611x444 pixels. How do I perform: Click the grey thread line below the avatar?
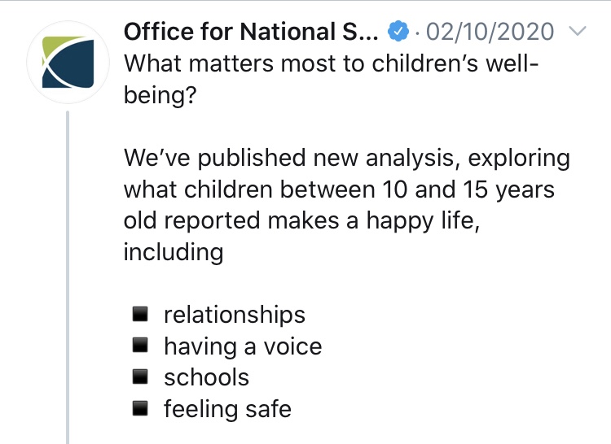pos(67,276)
